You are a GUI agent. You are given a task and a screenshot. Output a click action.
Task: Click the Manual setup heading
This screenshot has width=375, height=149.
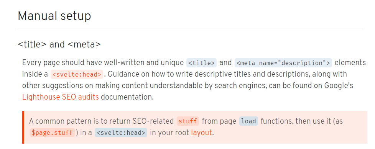[54, 16]
